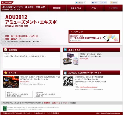The width and height of the screenshot is (123, 115).
Task: Click 詳しくはこちら under 出展タイトル section
Action: [84, 59]
